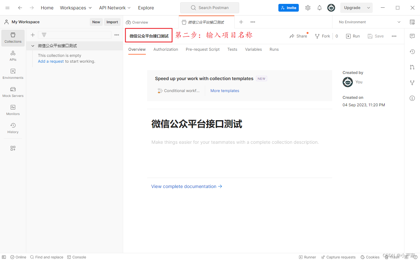
Task: Click the collection description placeholder text
Action: [x=235, y=142]
